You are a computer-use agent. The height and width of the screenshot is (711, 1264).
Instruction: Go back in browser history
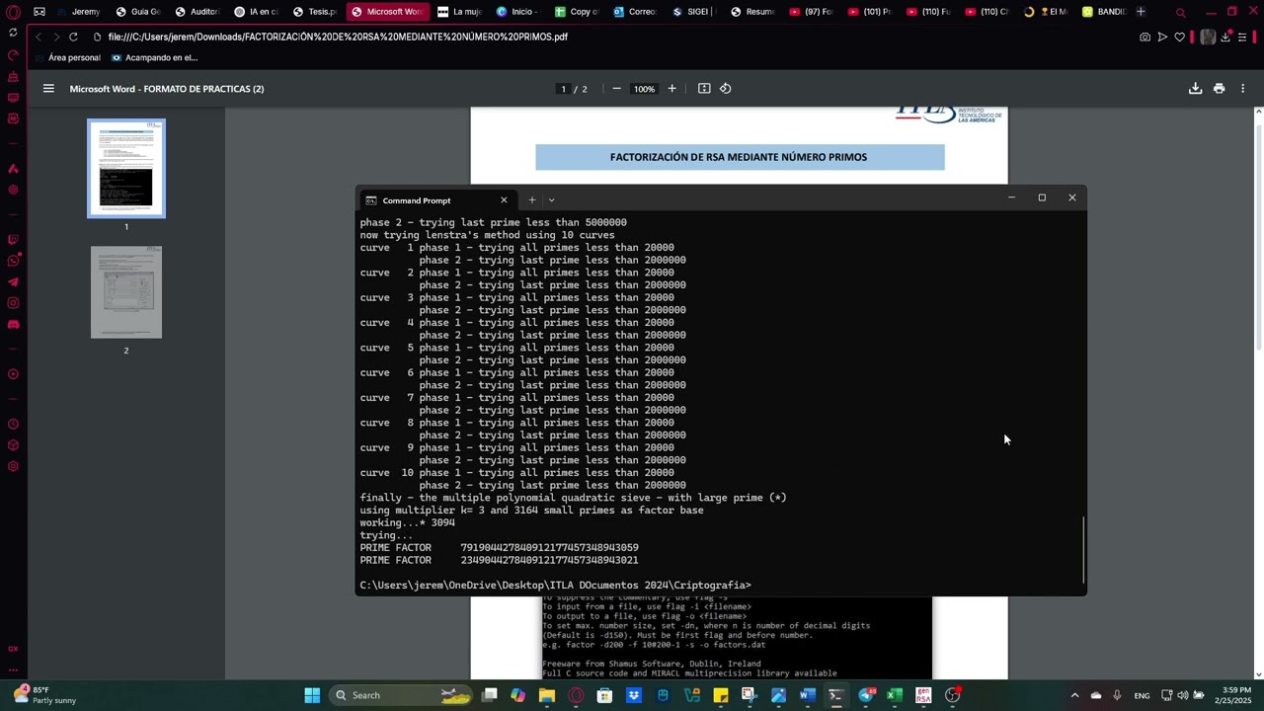click(38, 37)
